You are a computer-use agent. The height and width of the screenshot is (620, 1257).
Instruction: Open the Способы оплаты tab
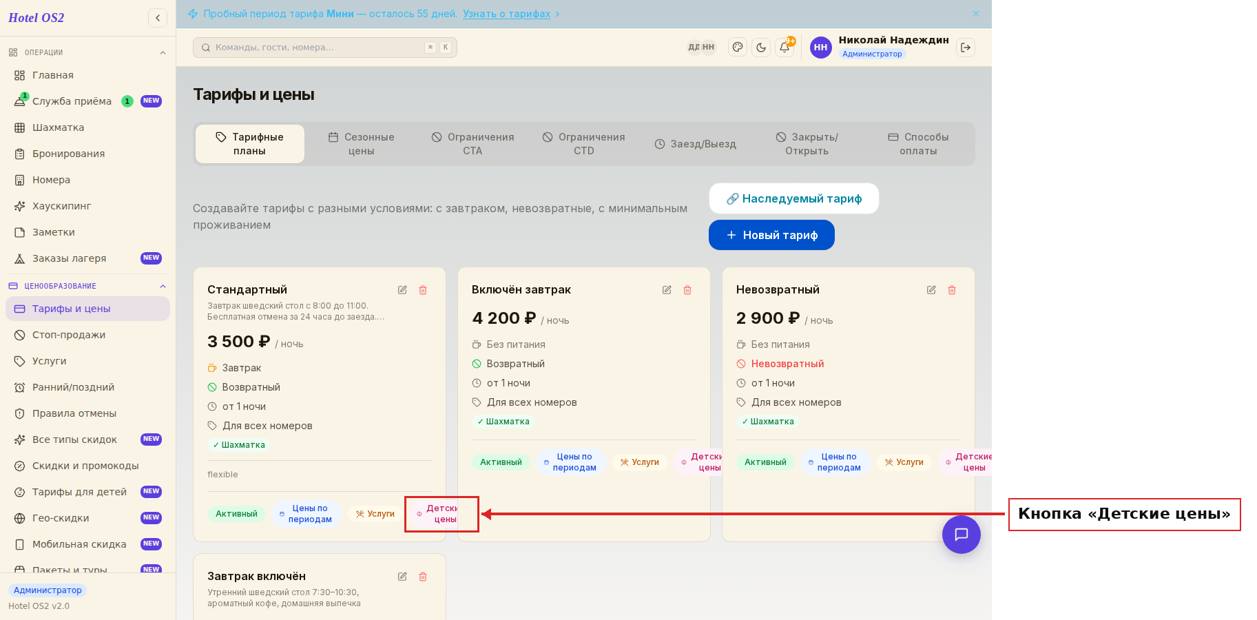coord(918,144)
